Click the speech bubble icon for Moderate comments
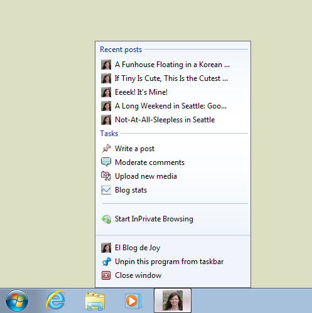 [x=106, y=162]
